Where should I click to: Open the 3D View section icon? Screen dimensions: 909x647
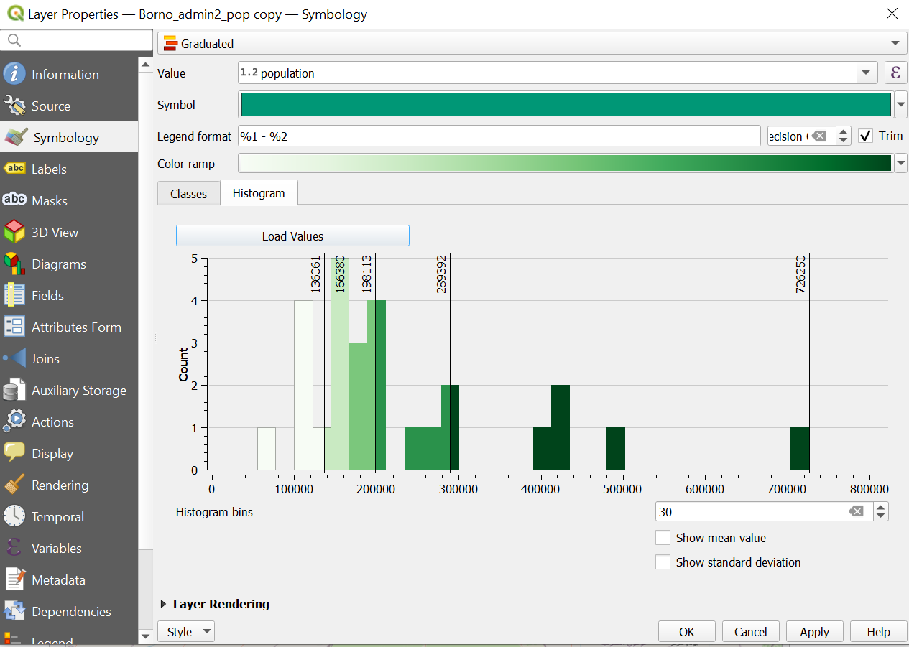(x=14, y=232)
